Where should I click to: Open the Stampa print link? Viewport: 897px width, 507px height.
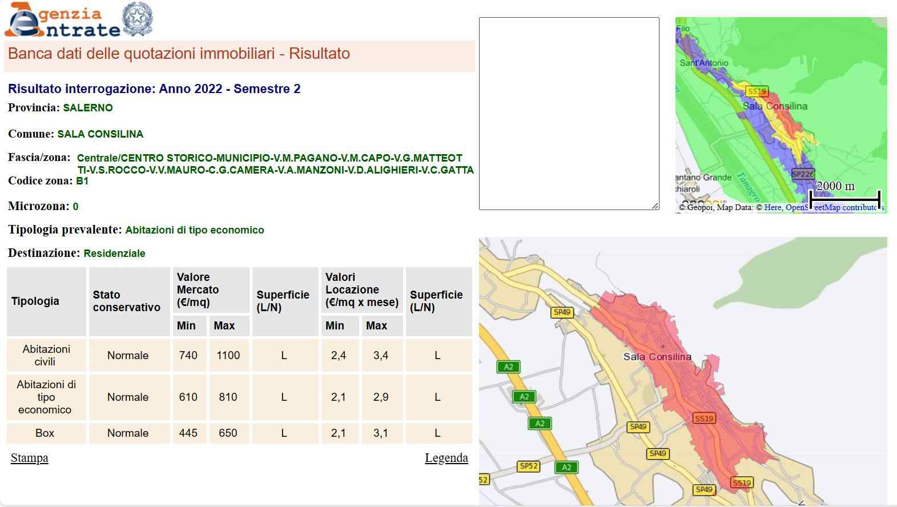click(x=30, y=458)
